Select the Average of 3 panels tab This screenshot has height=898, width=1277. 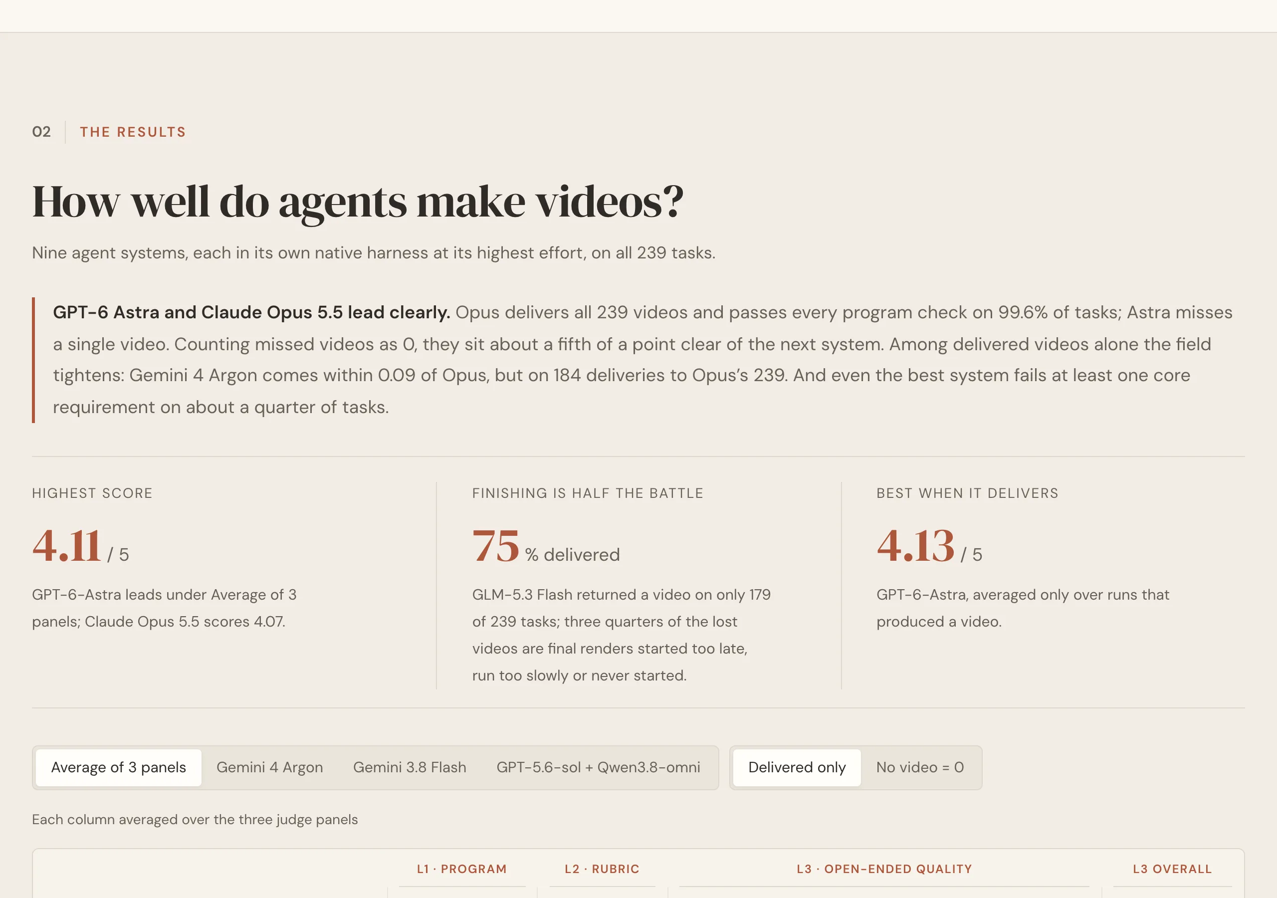(118, 767)
